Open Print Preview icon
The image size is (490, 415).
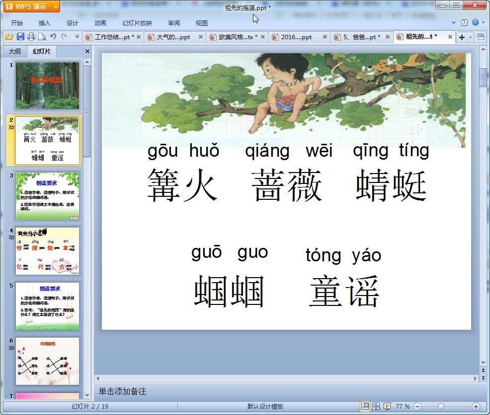click(x=42, y=37)
